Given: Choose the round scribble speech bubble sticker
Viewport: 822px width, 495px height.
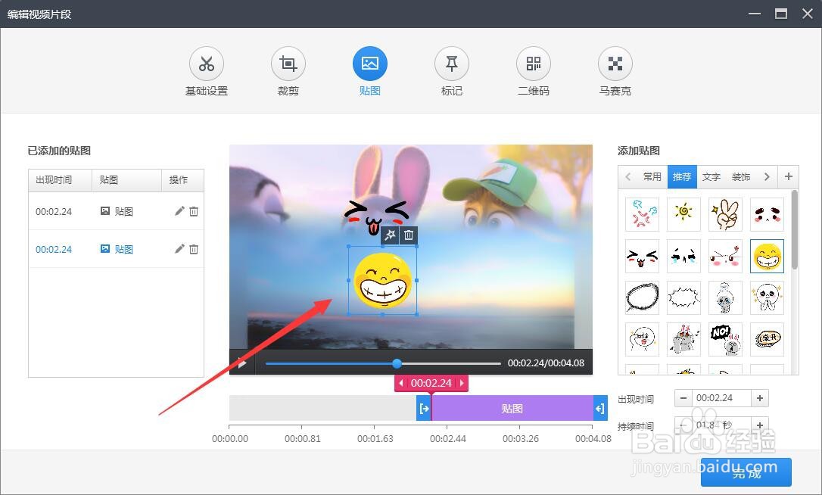Looking at the screenshot, I should [x=642, y=298].
